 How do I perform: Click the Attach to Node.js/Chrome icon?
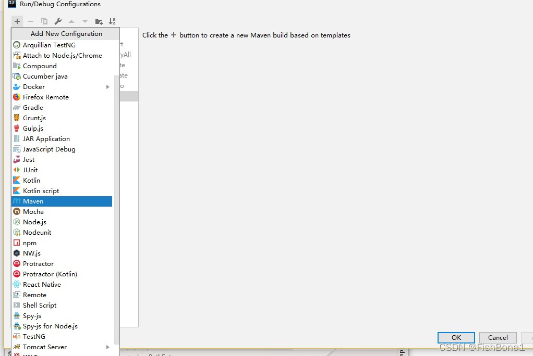tap(17, 55)
